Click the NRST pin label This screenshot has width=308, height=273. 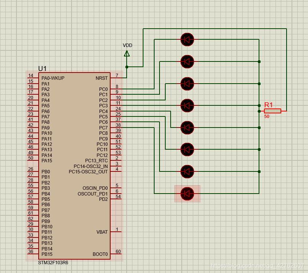tap(101, 78)
